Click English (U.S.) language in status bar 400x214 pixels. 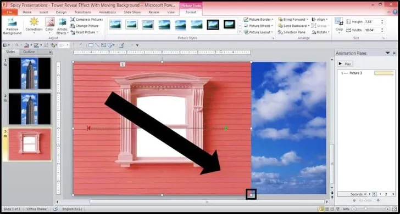[72, 209]
